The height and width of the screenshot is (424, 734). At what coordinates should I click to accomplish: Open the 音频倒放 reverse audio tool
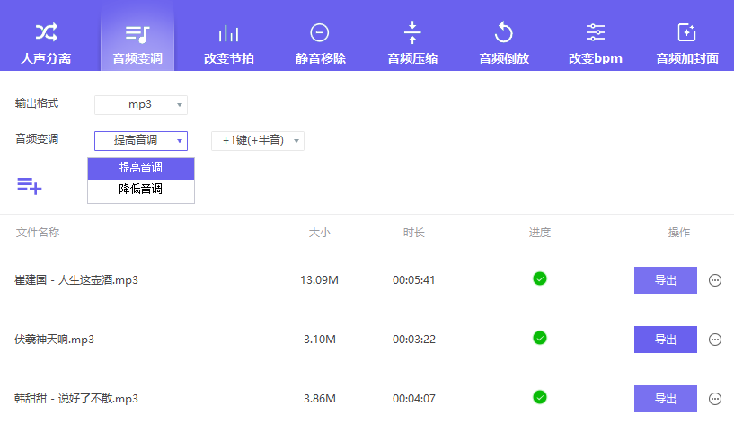point(504,43)
